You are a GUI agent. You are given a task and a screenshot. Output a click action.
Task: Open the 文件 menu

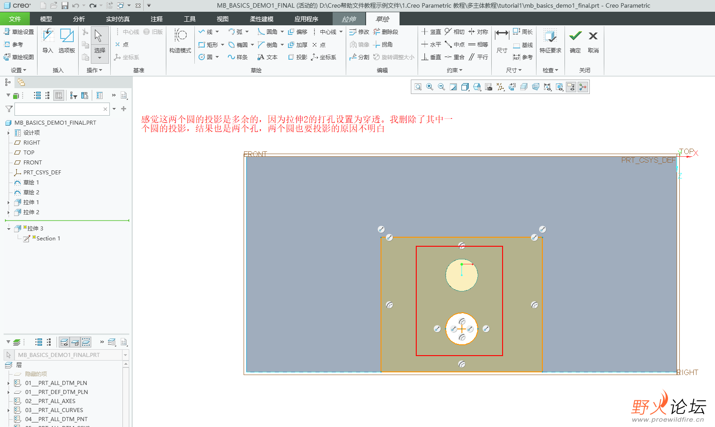[15, 19]
